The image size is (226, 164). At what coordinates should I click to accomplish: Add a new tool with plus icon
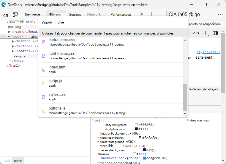tap(151, 14)
